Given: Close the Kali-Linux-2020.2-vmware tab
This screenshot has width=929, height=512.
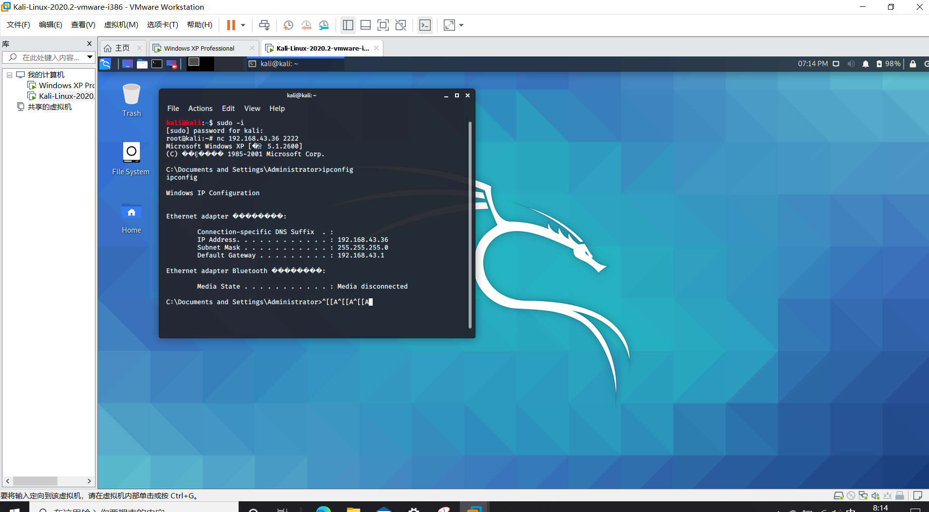Looking at the screenshot, I should point(376,48).
